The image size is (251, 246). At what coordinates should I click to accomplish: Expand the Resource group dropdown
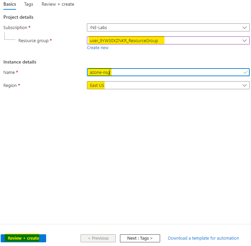(164, 40)
